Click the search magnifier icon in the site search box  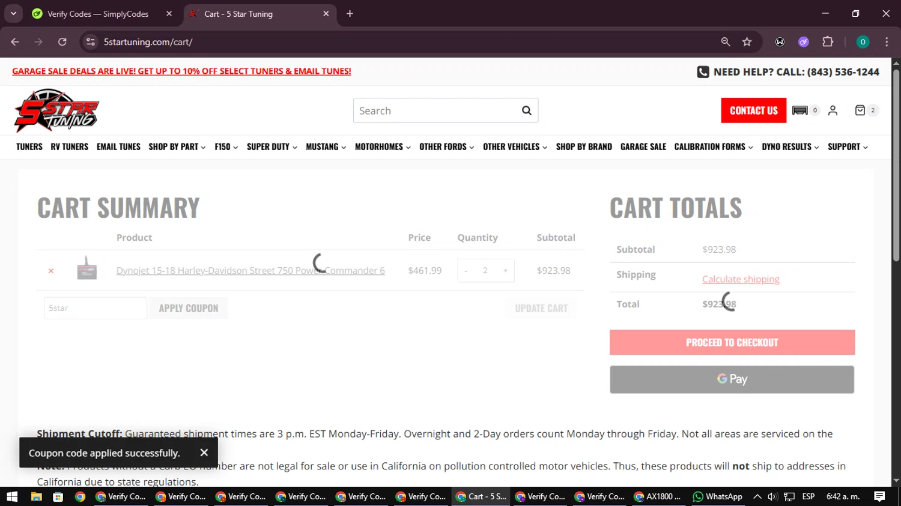(526, 110)
